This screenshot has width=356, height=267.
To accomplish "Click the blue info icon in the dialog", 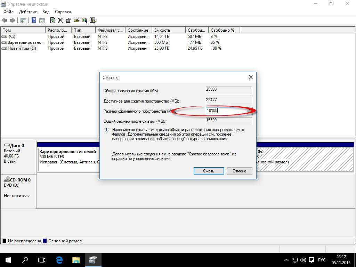I will (x=106, y=130).
